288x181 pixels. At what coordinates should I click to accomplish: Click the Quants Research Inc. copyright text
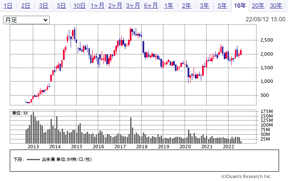point(246,176)
